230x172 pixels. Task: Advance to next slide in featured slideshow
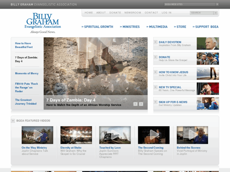[141, 104]
